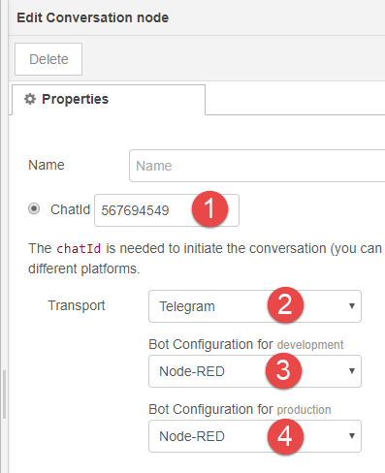Click the production bot dropdown arrow
Viewport: 385px width, 473px height.
click(x=352, y=436)
